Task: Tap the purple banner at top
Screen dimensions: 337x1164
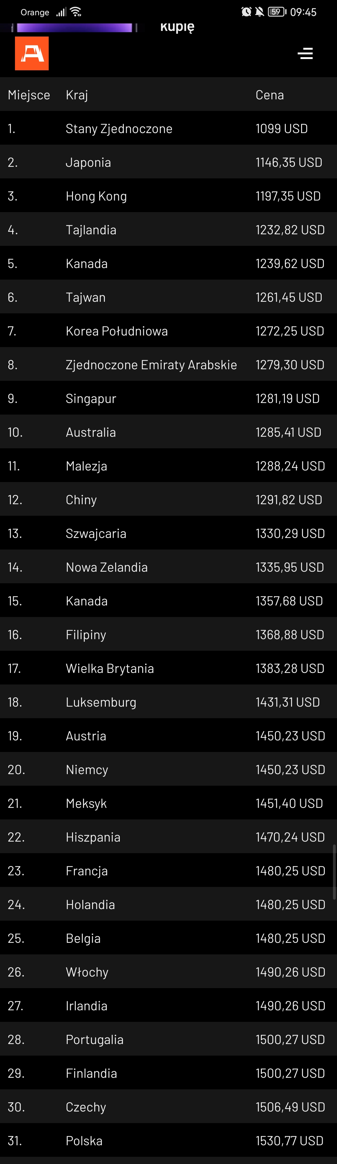Action: [75, 27]
